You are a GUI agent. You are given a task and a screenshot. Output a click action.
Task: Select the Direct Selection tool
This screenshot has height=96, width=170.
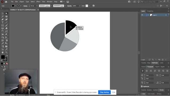pyautogui.click(x=6, y=14)
